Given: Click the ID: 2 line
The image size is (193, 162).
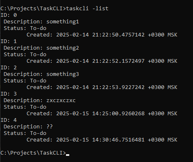Looking at the screenshot, I should pos(9,68).
